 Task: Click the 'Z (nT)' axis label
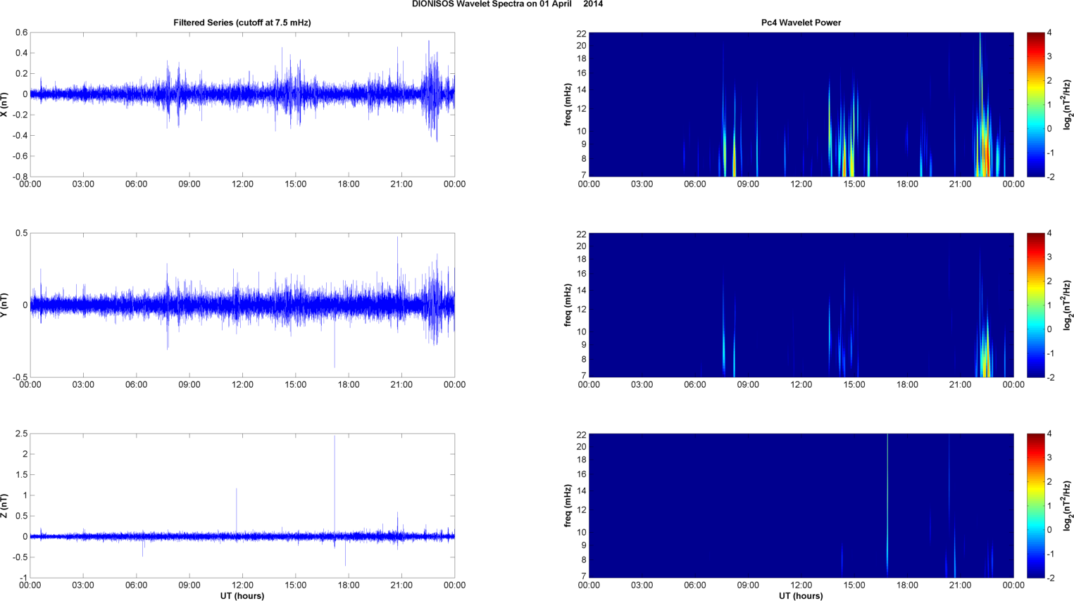point(5,506)
